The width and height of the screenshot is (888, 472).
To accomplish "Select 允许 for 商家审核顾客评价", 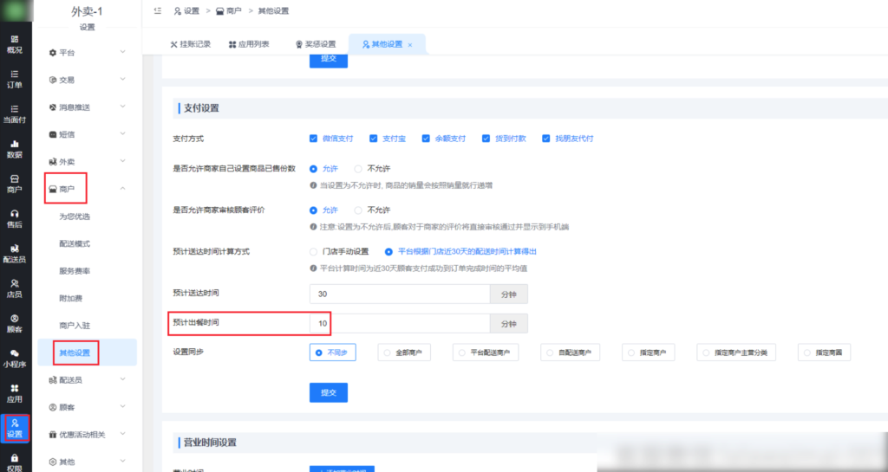I will [313, 210].
